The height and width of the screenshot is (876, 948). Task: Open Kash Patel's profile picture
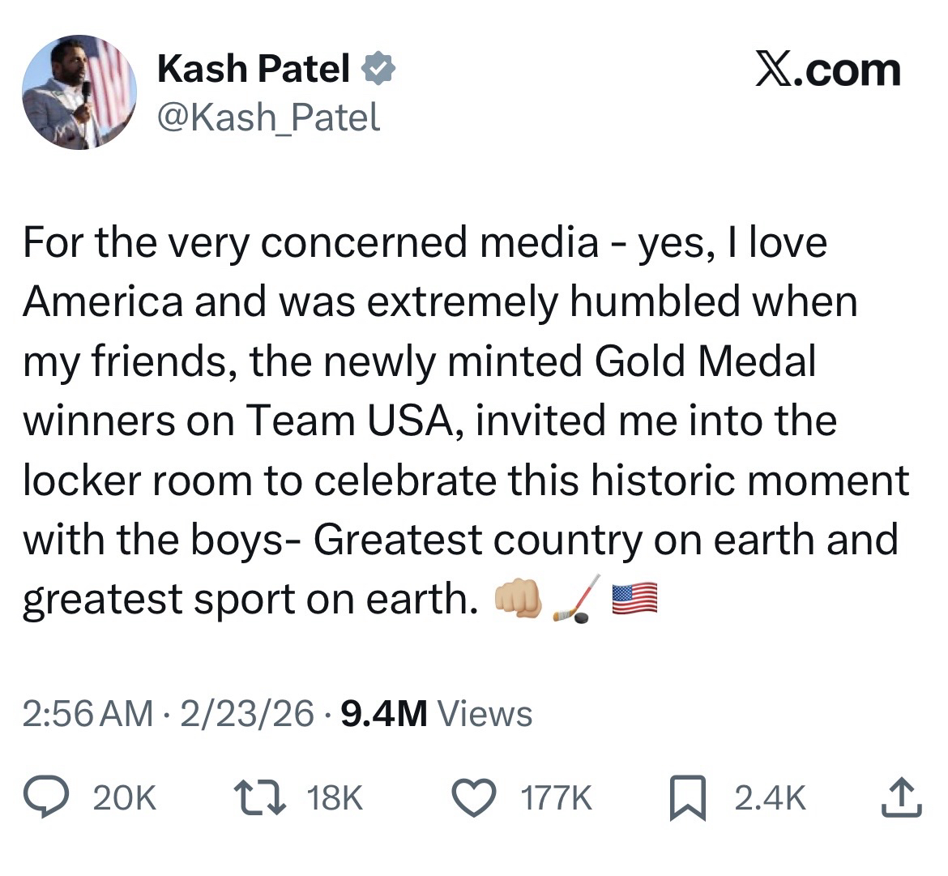(x=78, y=93)
